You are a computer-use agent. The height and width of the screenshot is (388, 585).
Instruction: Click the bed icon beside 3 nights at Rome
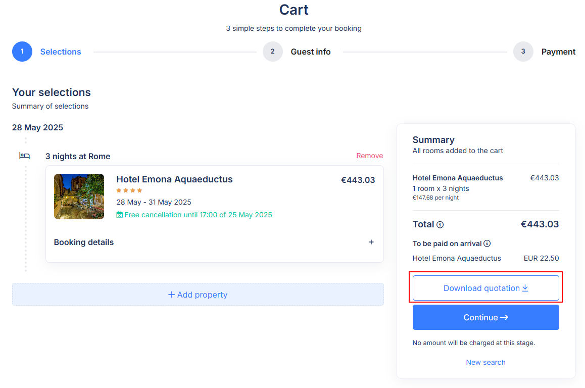point(25,156)
